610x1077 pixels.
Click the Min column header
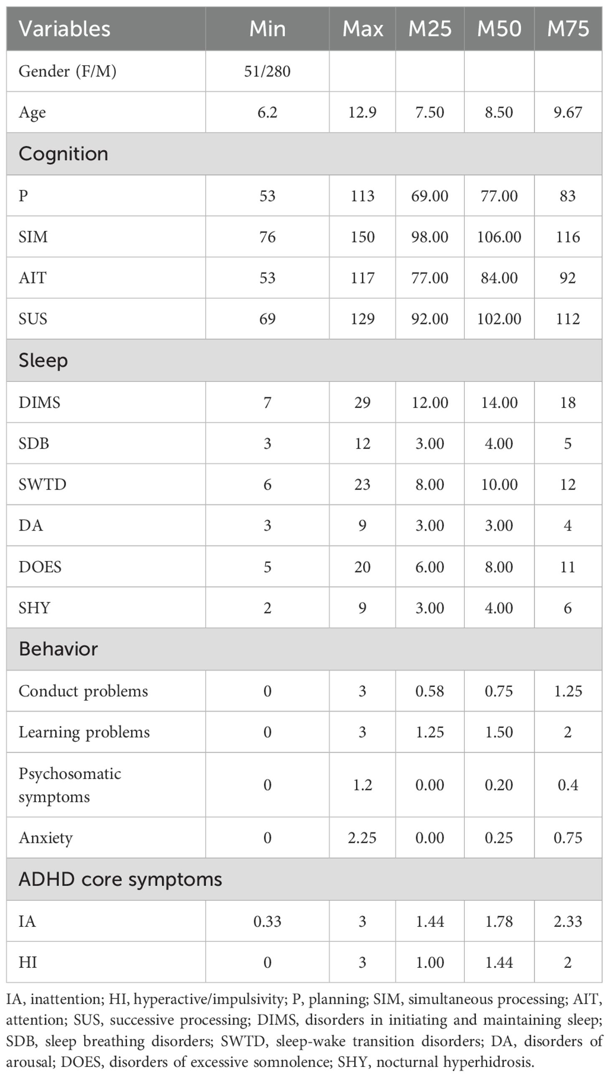pyautogui.click(x=267, y=29)
